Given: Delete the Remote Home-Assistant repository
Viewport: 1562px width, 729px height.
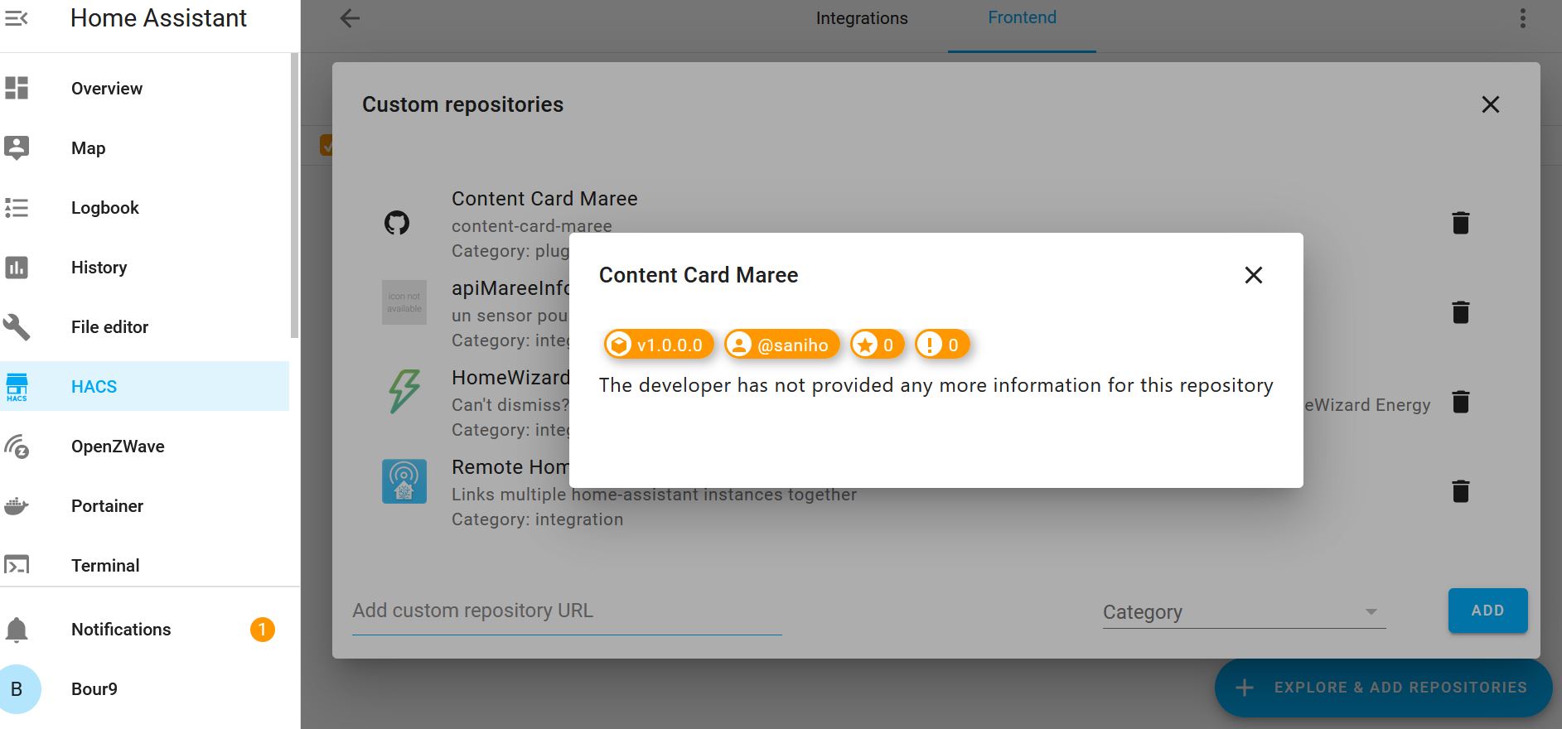Looking at the screenshot, I should 1460,491.
